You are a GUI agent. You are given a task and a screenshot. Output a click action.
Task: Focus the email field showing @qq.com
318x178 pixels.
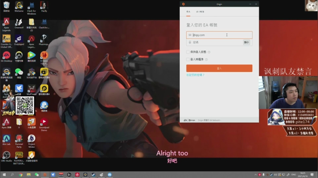coord(219,35)
